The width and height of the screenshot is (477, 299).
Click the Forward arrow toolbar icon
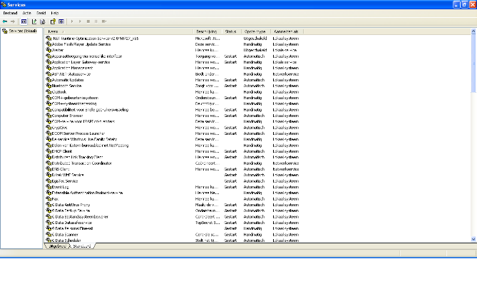coord(13,21)
